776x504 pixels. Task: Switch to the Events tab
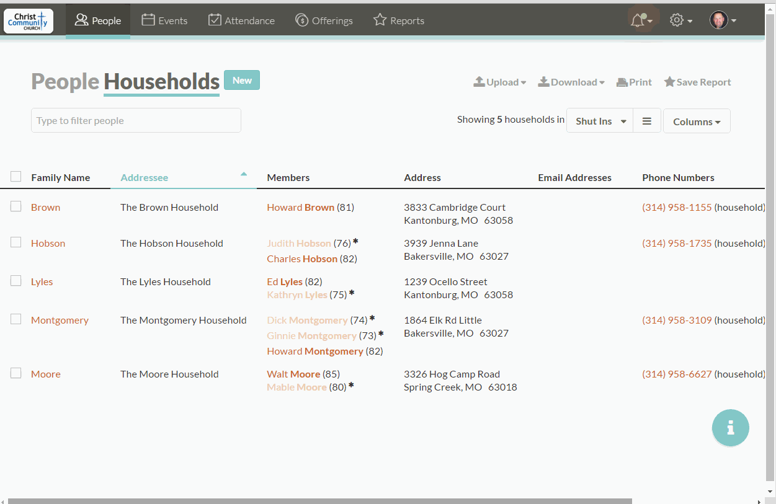coord(164,20)
